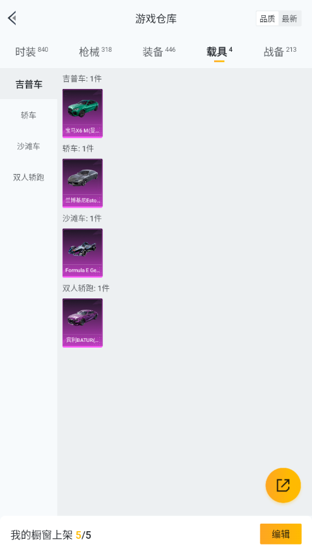Select 双人轿跑 category in sidebar

click(28, 177)
